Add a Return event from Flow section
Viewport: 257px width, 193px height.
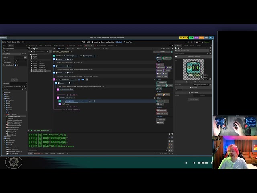[167, 70]
